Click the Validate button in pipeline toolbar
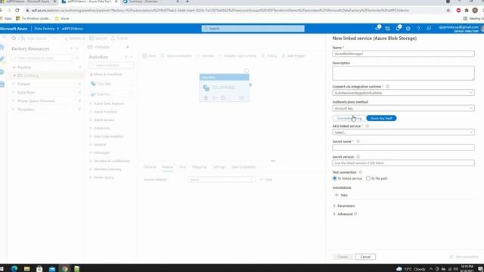The height and width of the screenshot is (272, 484). (x=205, y=56)
